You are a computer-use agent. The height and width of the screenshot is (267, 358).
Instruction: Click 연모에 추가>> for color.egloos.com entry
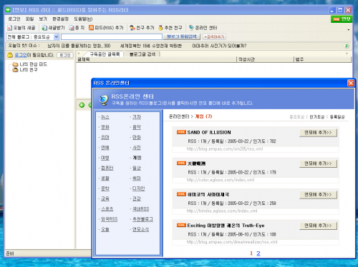point(318,163)
